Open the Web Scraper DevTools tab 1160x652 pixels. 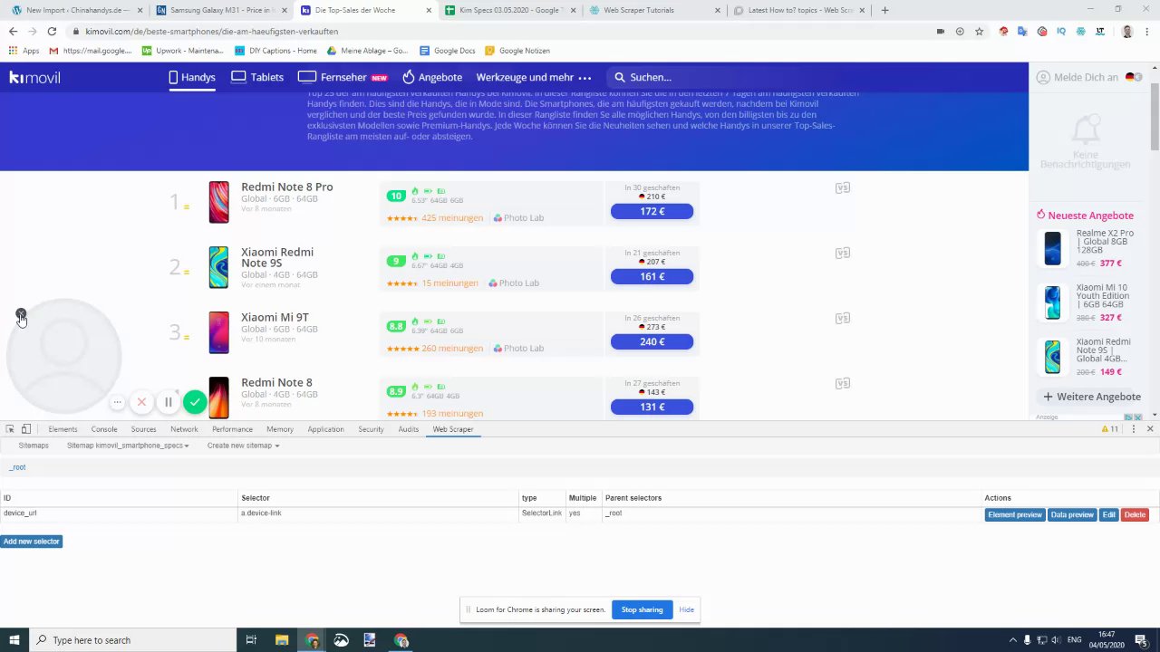click(x=452, y=429)
